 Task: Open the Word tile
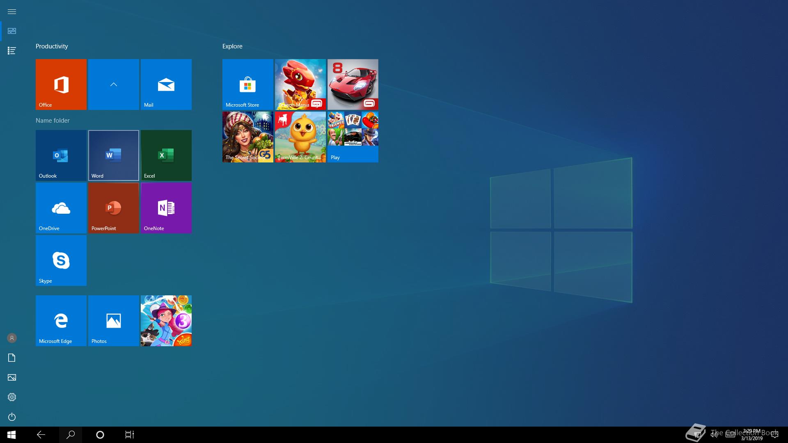point(113,155)
